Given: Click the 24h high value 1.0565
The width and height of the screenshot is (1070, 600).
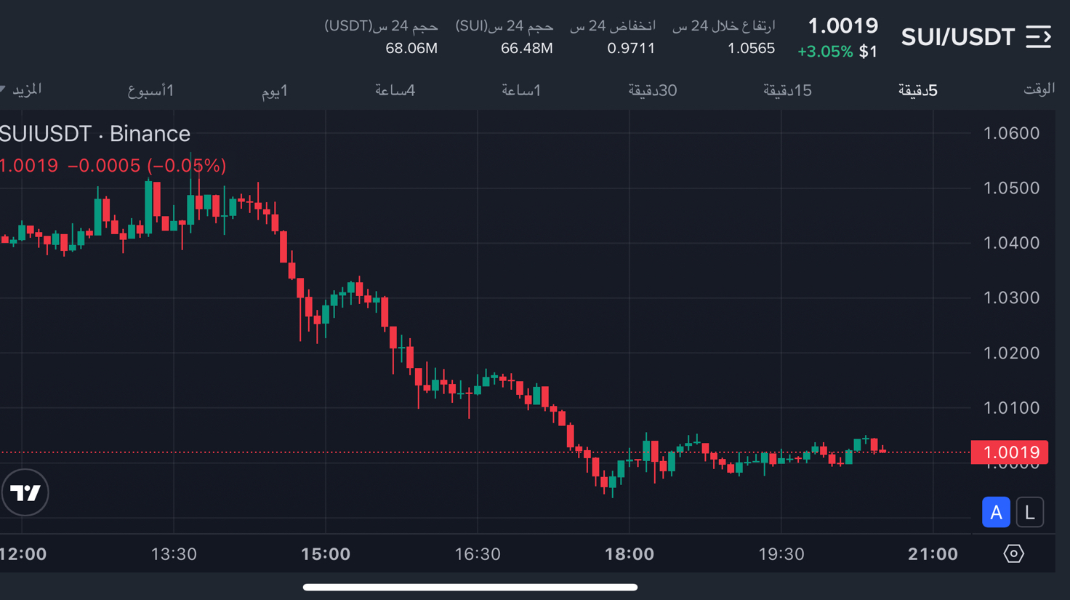Looking at the screenshot, I should pos(751,49).
